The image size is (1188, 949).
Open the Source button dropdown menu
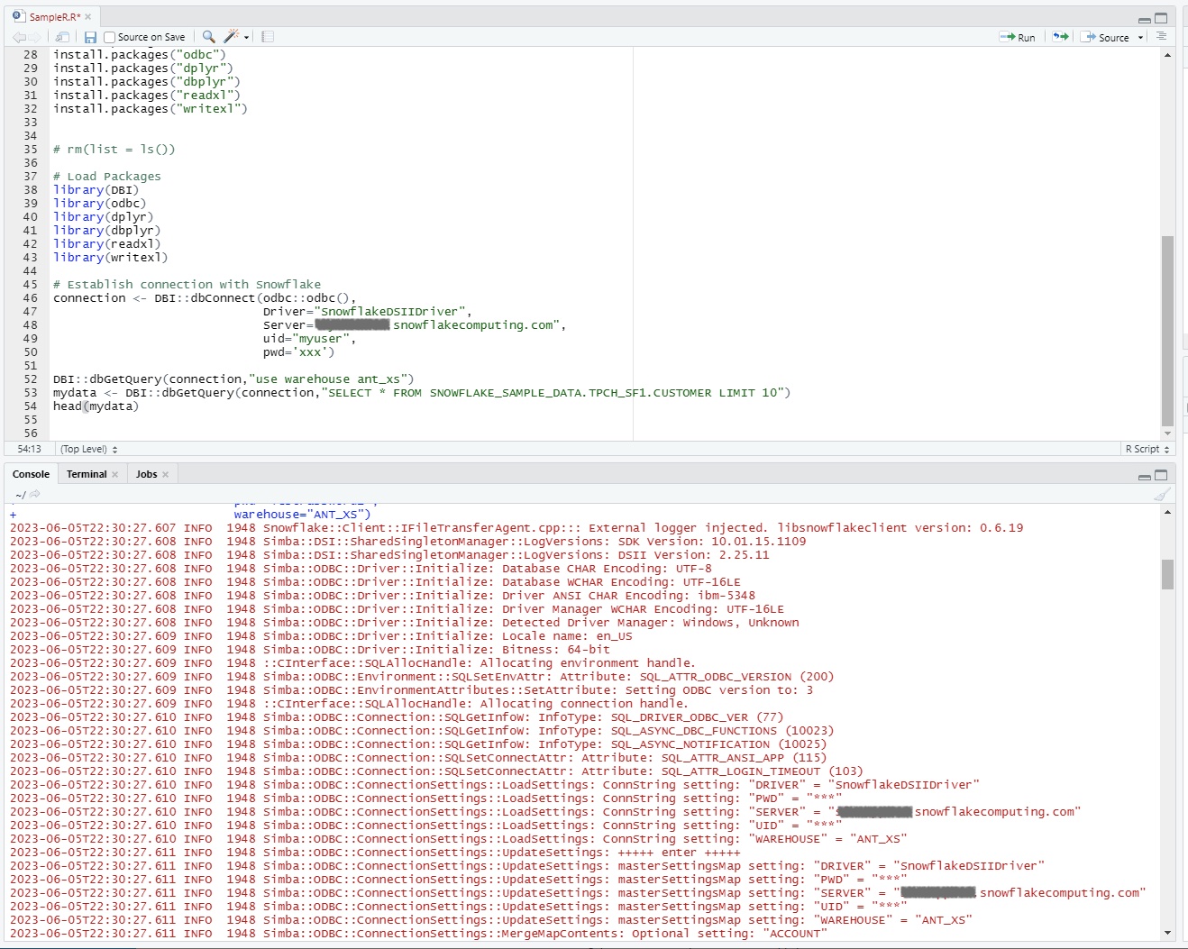tap(1139, 37)
